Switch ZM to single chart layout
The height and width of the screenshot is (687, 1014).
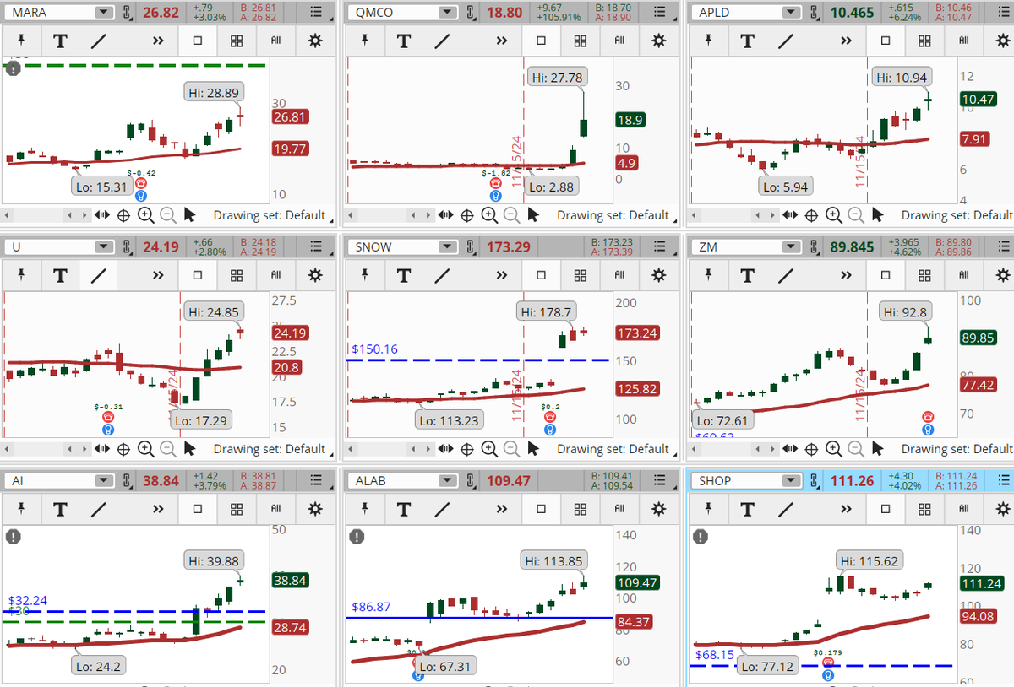pyautogui.click(x=885, y=275)
